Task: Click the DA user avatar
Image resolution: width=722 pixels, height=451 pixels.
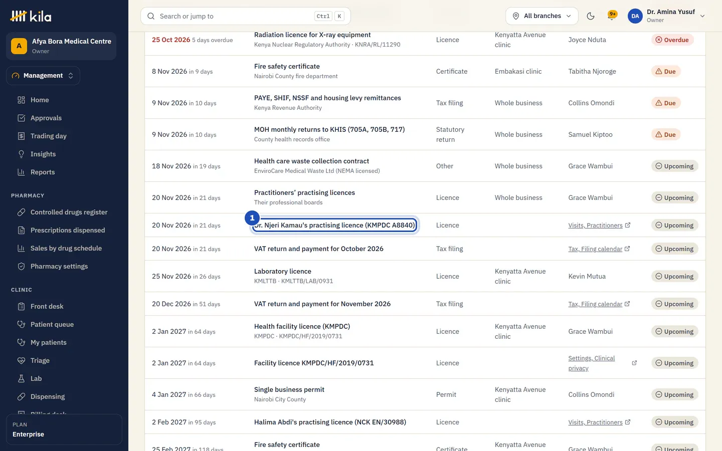Action: 635,16
